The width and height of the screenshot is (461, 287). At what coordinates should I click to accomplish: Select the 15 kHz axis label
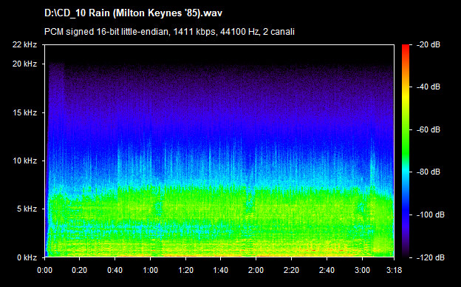click(x=24, y=112)
